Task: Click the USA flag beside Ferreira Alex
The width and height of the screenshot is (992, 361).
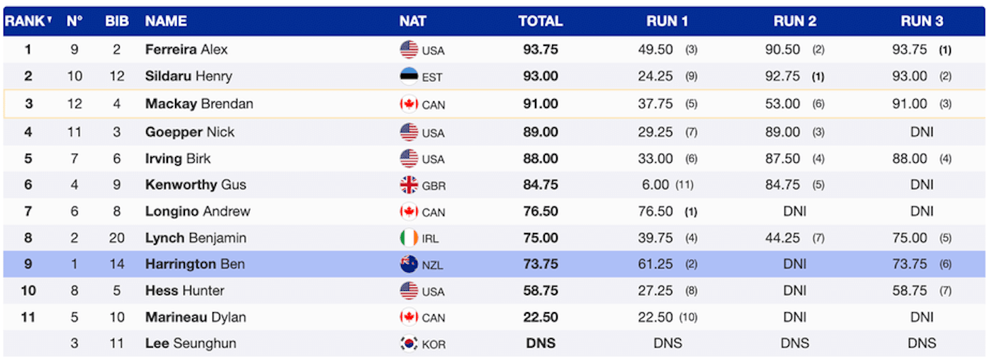Action: click(409, 50)
